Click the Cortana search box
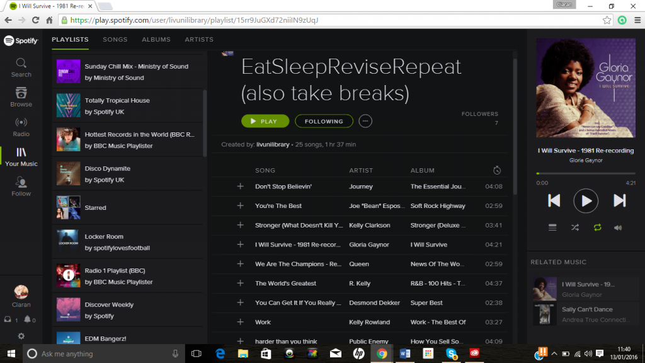This screenshot has width=645, height=363. point(104,354)
